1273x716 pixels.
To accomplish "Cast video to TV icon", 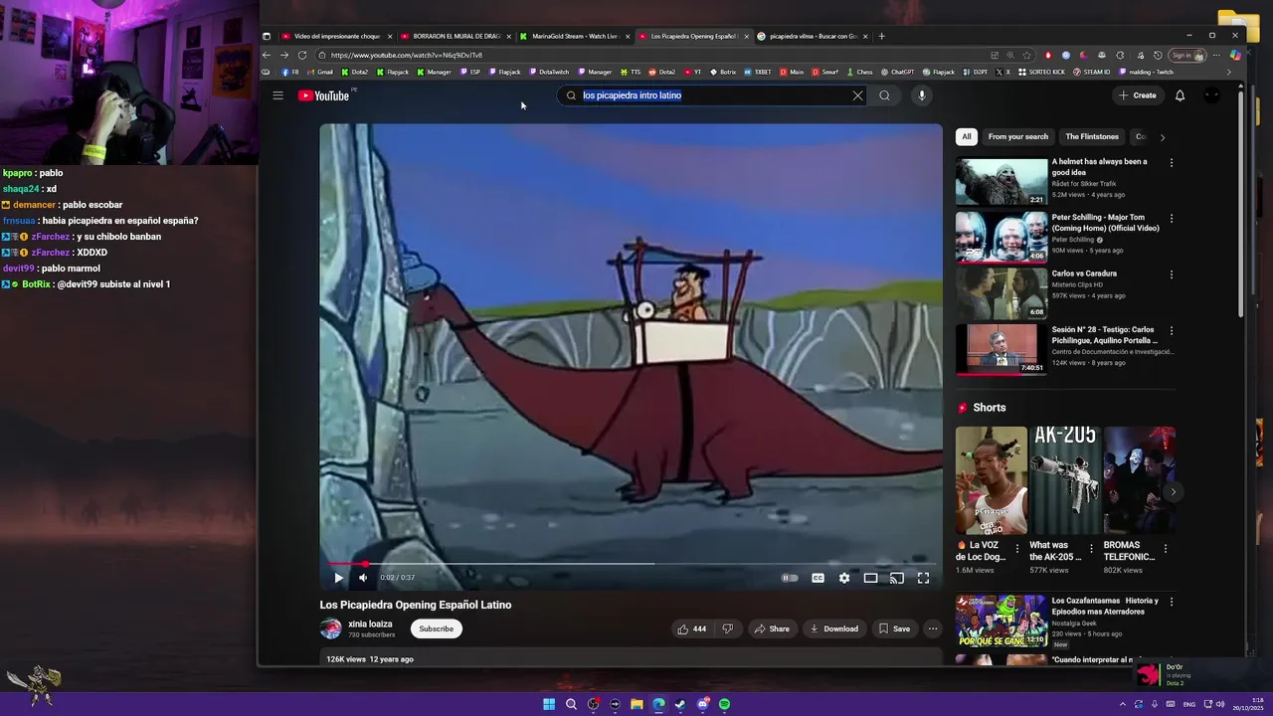I will coord(896,578).
